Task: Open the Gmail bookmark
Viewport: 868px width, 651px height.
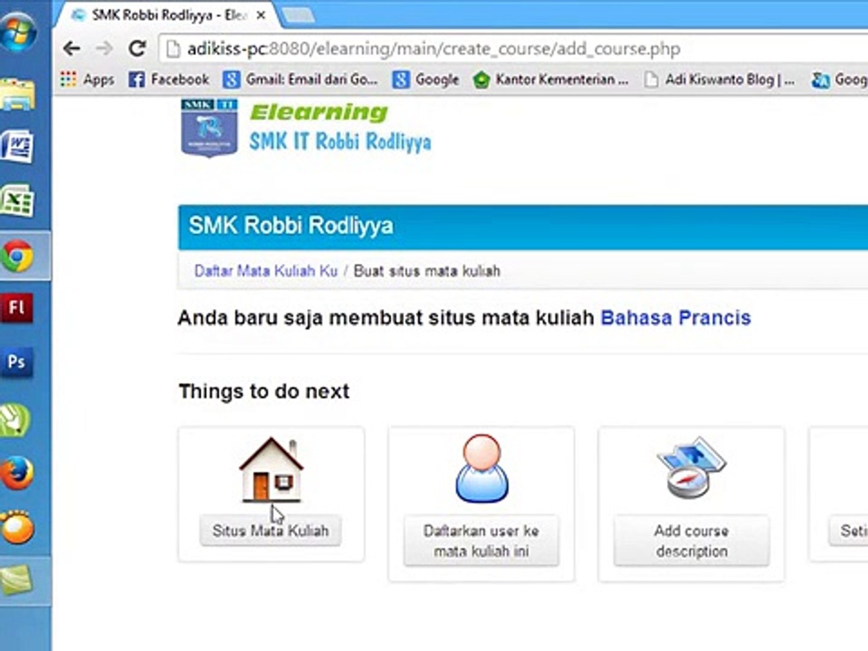Action: [x=300, y=80]
